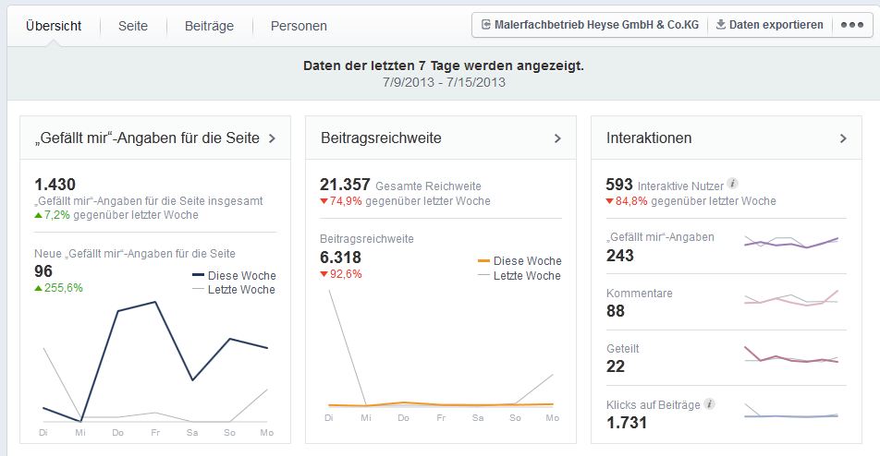The height and width of the screenshot is (456, 880).
Task: Switch to the Beiträge tab
Action: pos(209,26)
